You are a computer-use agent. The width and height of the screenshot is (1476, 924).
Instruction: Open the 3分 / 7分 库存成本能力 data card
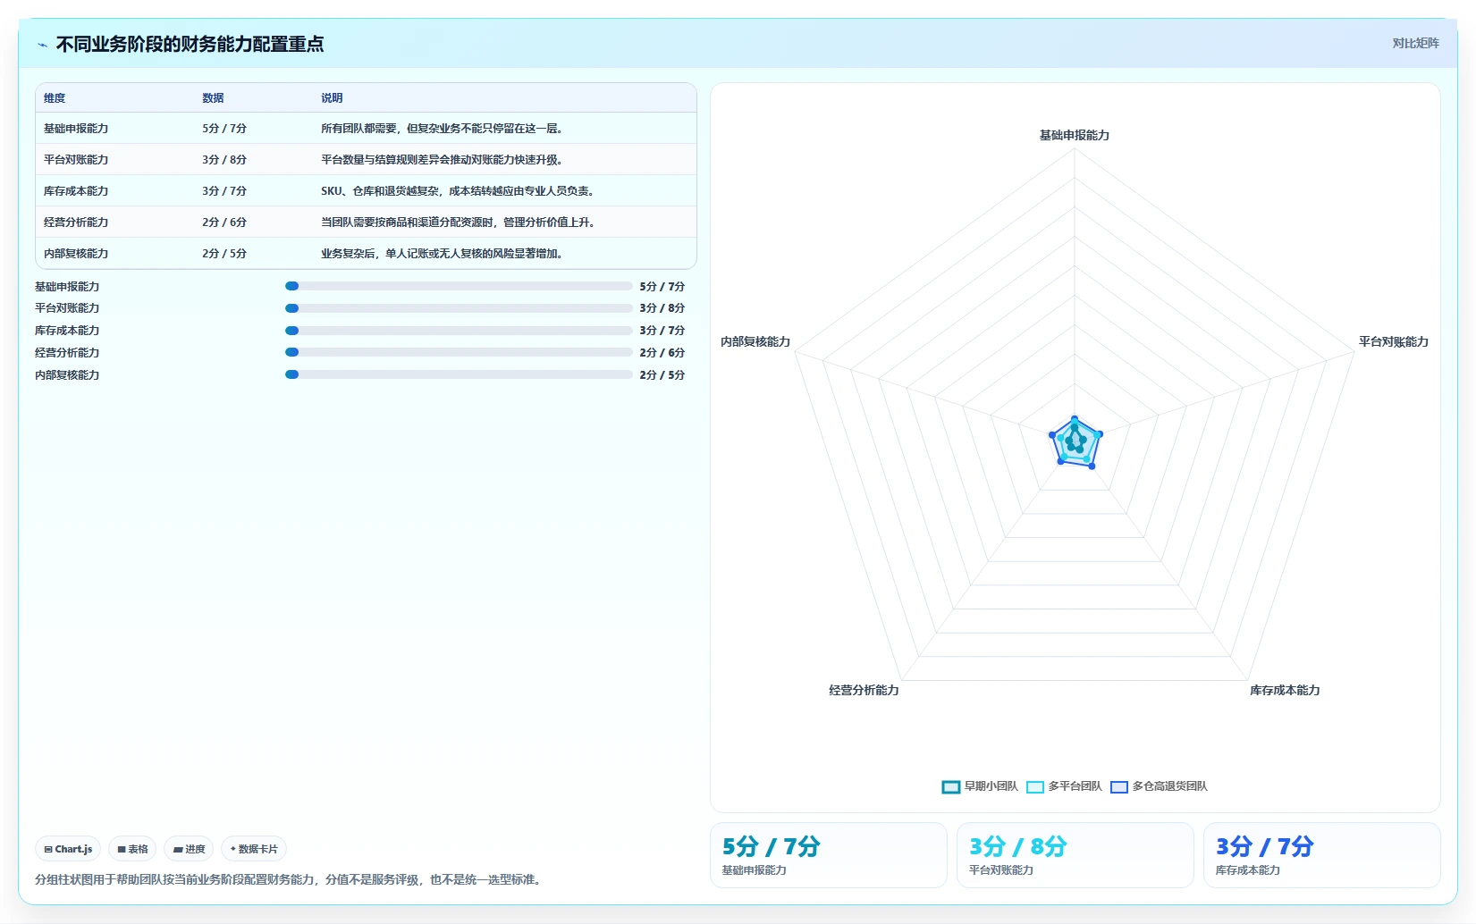tap(1321, 855)
